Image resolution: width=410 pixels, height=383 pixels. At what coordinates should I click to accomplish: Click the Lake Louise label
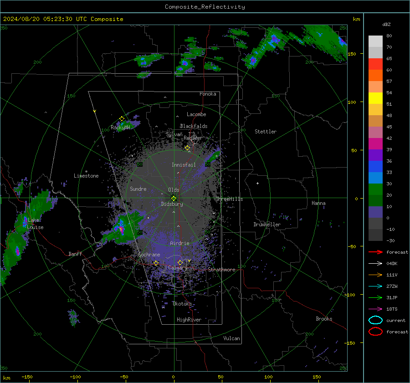[x=35, y=224]
